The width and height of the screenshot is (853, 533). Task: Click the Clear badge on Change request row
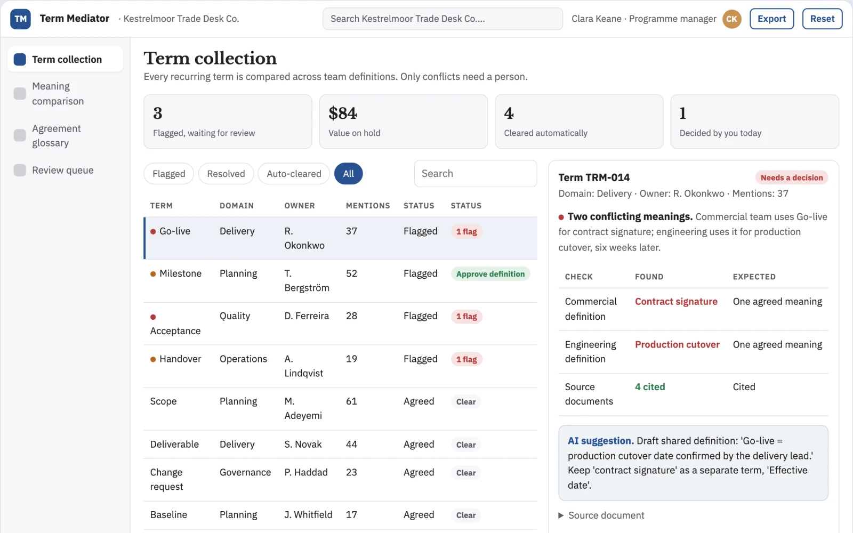point(466,473)
